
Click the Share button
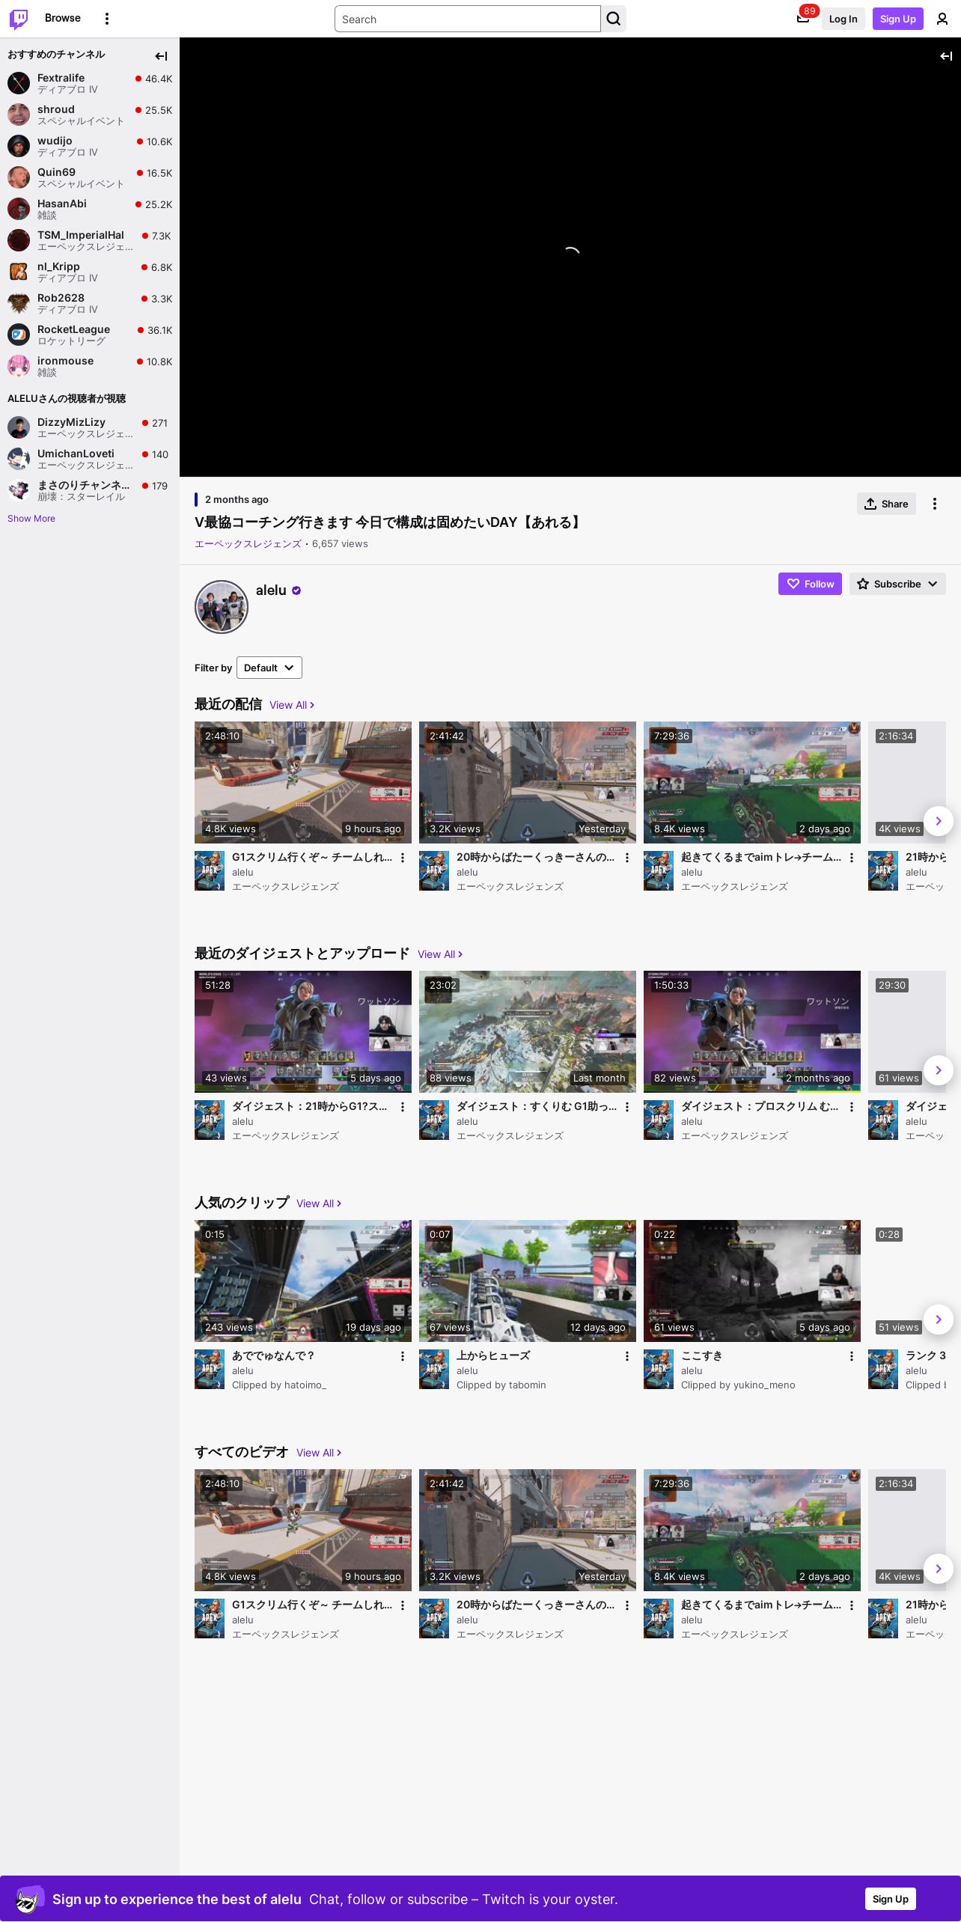886,504
